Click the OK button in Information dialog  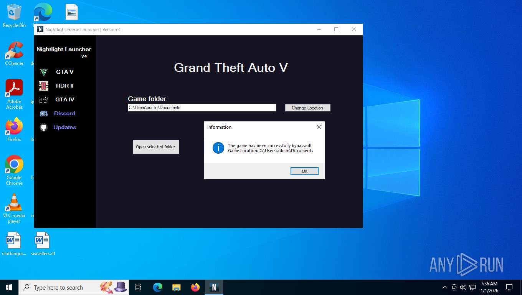pyautogui.click(x=304, y=171)
